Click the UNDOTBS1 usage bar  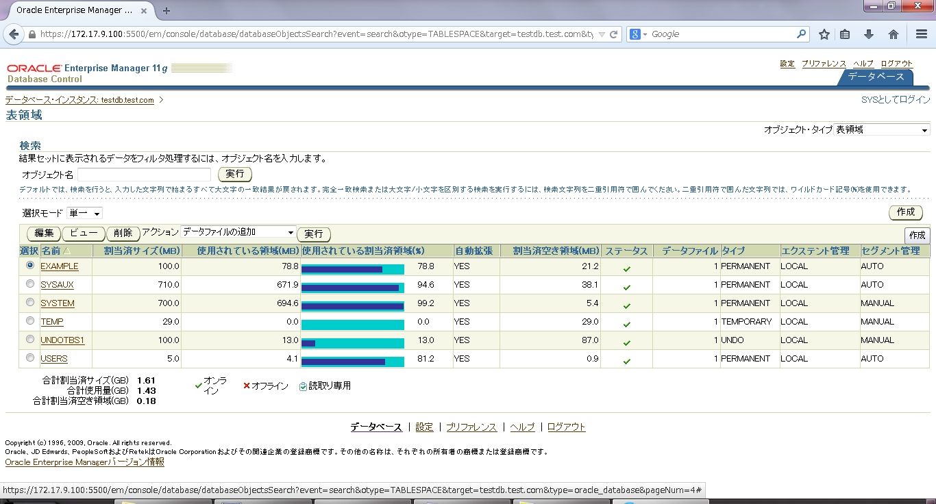click(x=353, y=343)
